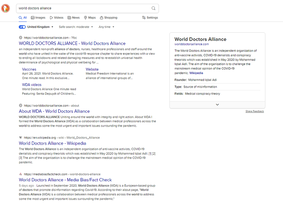Image resolution: width=283 pixels, height=206 pixels.
Task: Open the United Kingdom region dropdown
Action: pos(40,27)
